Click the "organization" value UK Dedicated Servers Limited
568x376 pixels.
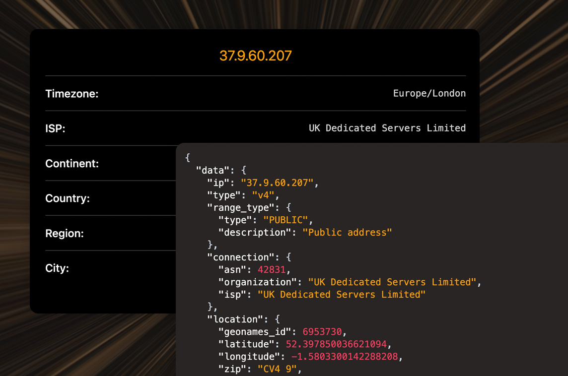pos(392,282)
